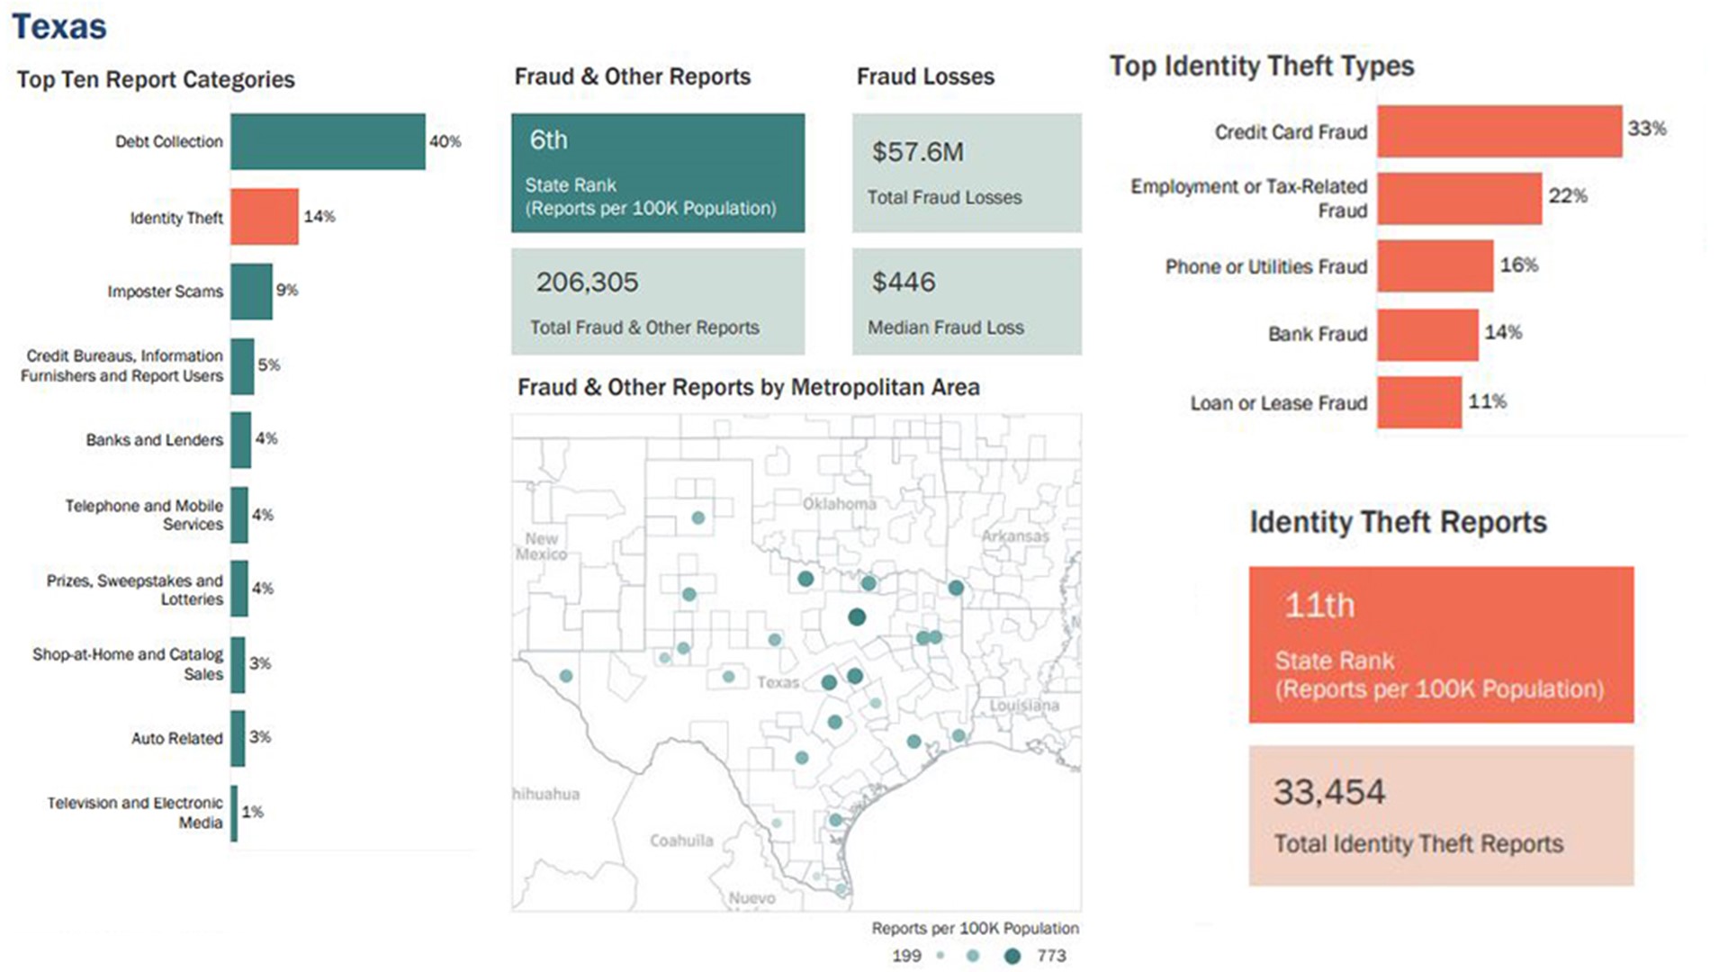1728x972 pixels.
Task: Click the Imposter Scams bar
Action: tap(252, 291)
